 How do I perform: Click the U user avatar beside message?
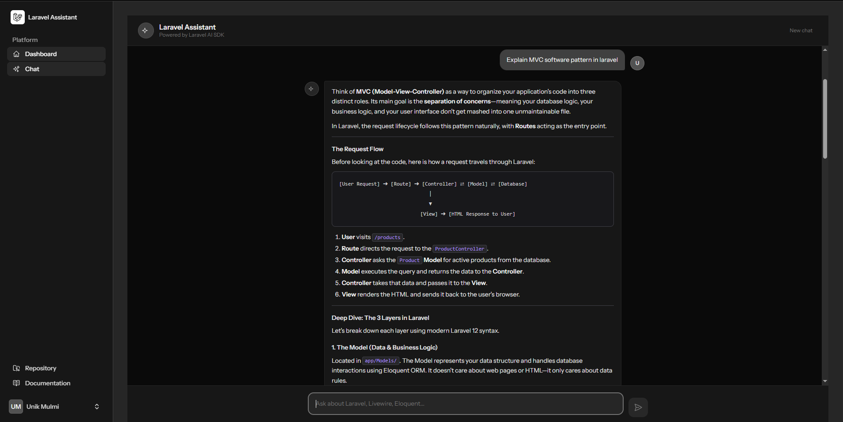(637, 63)
